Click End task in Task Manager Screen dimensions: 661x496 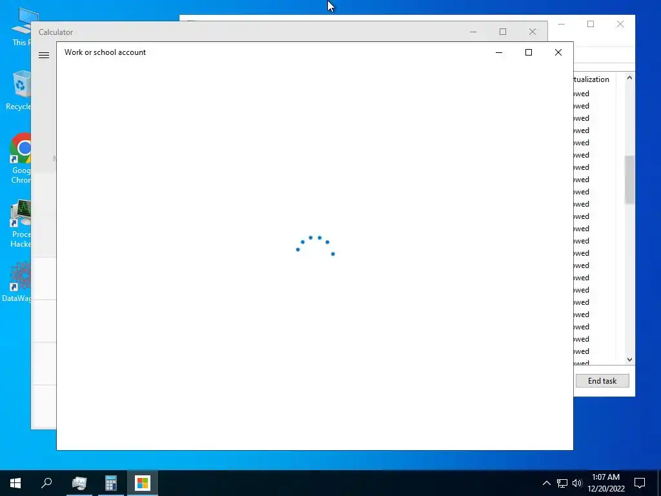(x=602, y=381)
